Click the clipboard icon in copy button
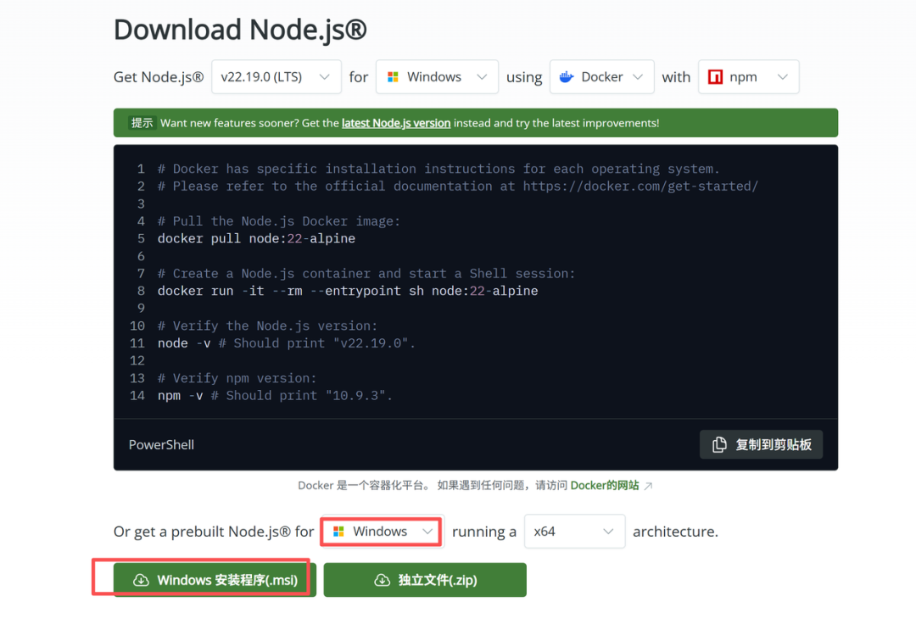Screen dimensions: 916x624 (720, 445)
